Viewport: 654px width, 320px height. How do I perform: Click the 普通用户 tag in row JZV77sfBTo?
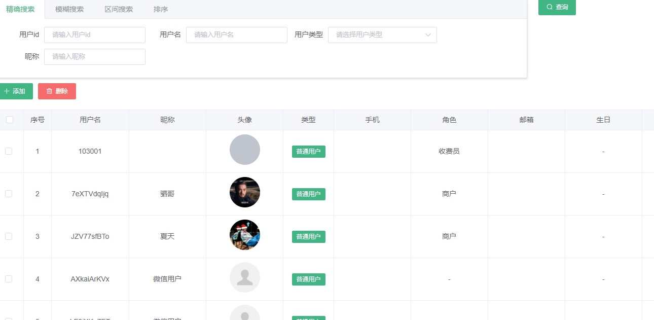pyautogui.click(x=309, y=237)
